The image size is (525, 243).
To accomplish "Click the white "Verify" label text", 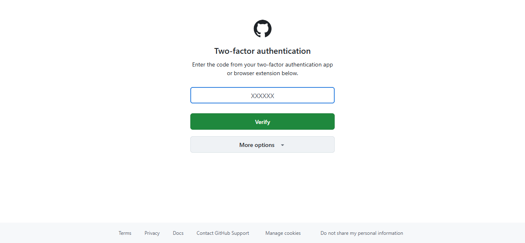I will pyautogui.click(x=262, y=122).
